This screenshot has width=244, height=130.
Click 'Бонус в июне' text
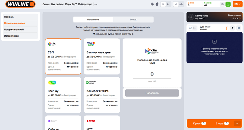234,15
